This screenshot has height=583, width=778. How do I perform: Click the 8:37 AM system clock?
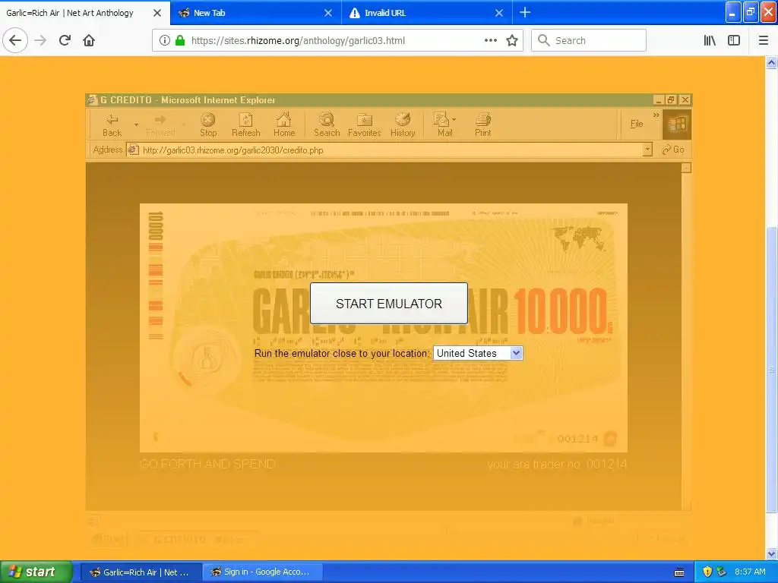(x=750, y=572)
